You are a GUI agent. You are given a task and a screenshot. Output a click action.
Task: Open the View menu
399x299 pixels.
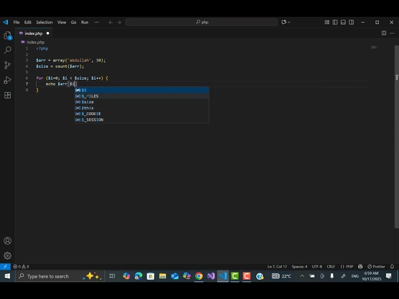point(62,22)
